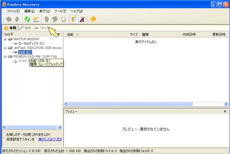Click the Up one level arrow icon
The image size is (230, 154).
coord(17,19)
